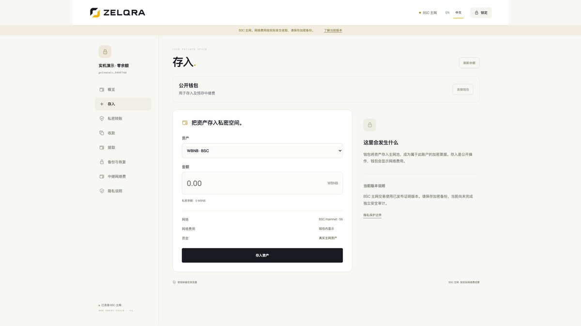Screen dimensions: 581x326
Task: Click the 刷新余额 button
Action: (469, 63)
